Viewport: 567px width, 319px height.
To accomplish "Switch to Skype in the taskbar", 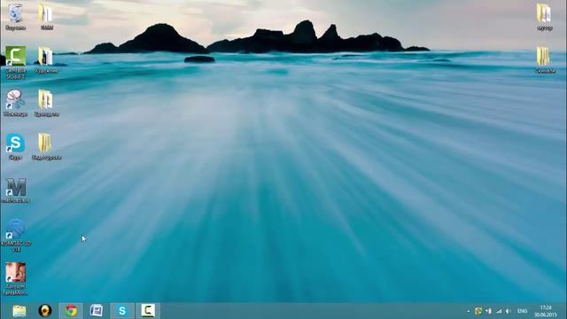I will [x=122, y=311].
